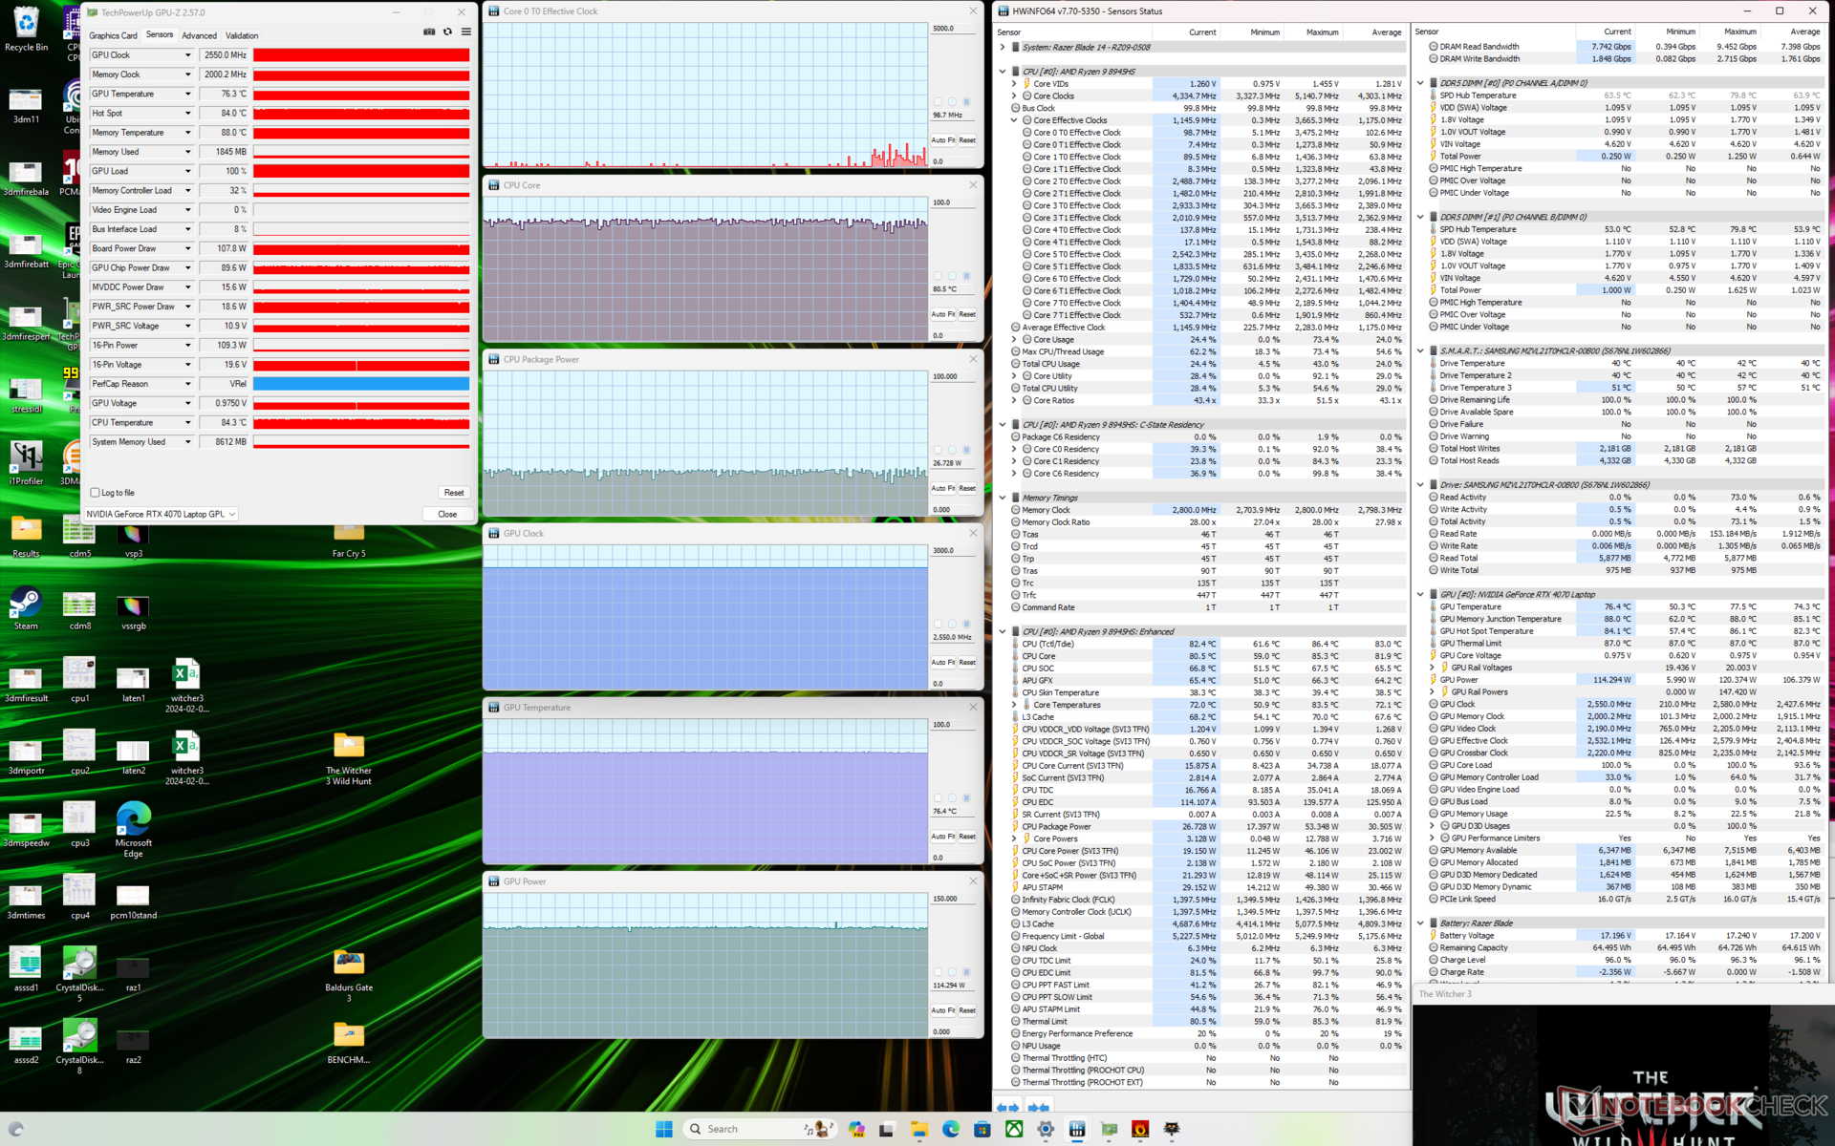The height and width of the screenshot is (1146, 1835).
Task: Open the Windows Start menu
Action: (664, 1129)
